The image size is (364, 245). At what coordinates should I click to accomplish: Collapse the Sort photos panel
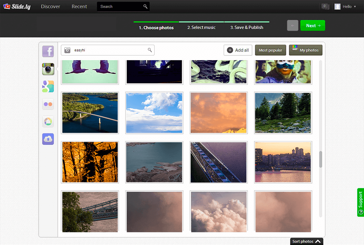tap(306, 241)
